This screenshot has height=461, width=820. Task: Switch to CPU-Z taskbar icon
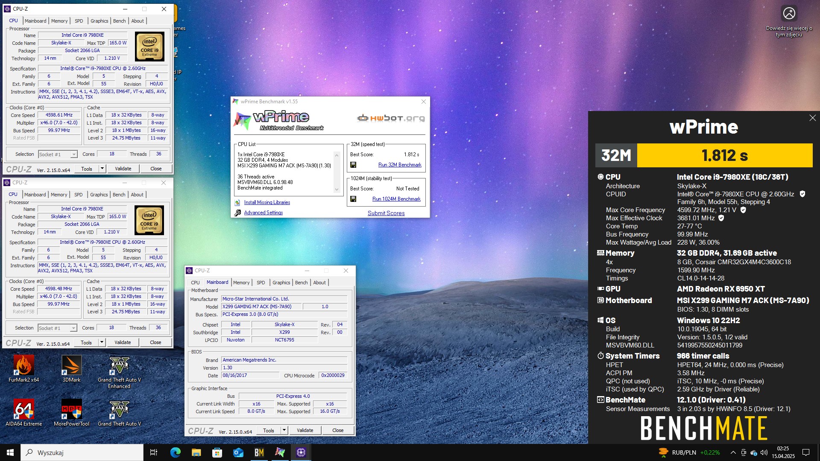pos(301,452)
